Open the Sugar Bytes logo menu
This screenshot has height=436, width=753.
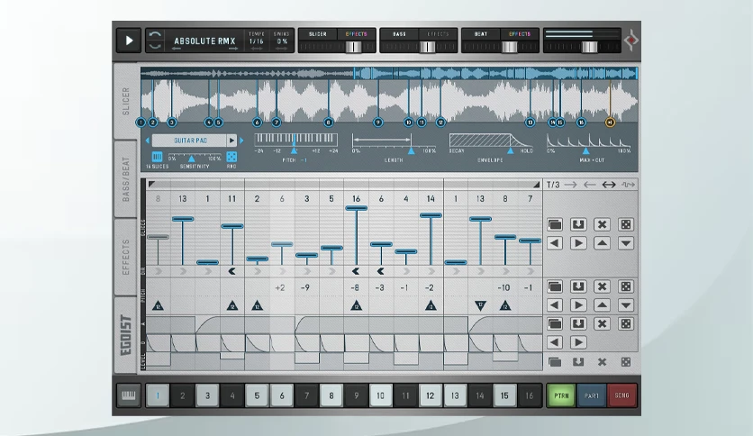pos(631,41)
